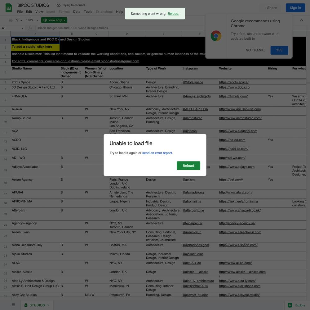Click the 'NB+W' cell for Alley Cat Studios
The height and width of the screenshot is (310, 310).
click(96, 294)
